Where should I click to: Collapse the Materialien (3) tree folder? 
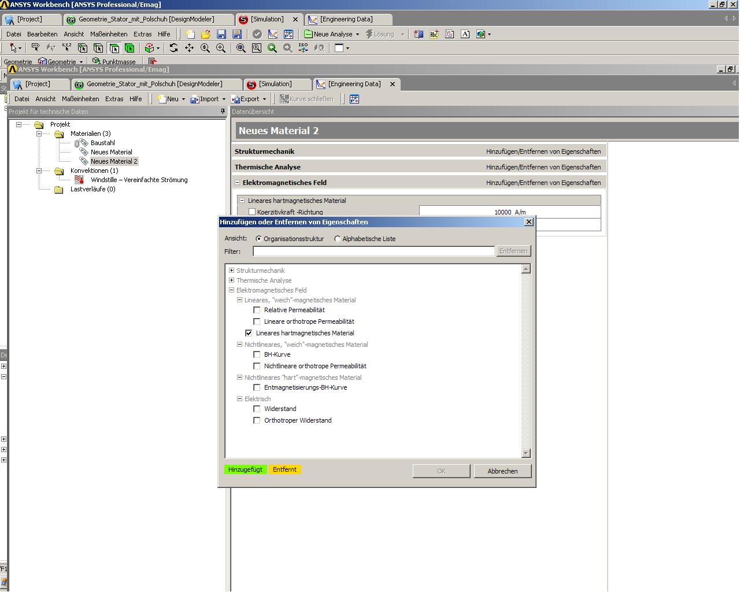(39, 134)
